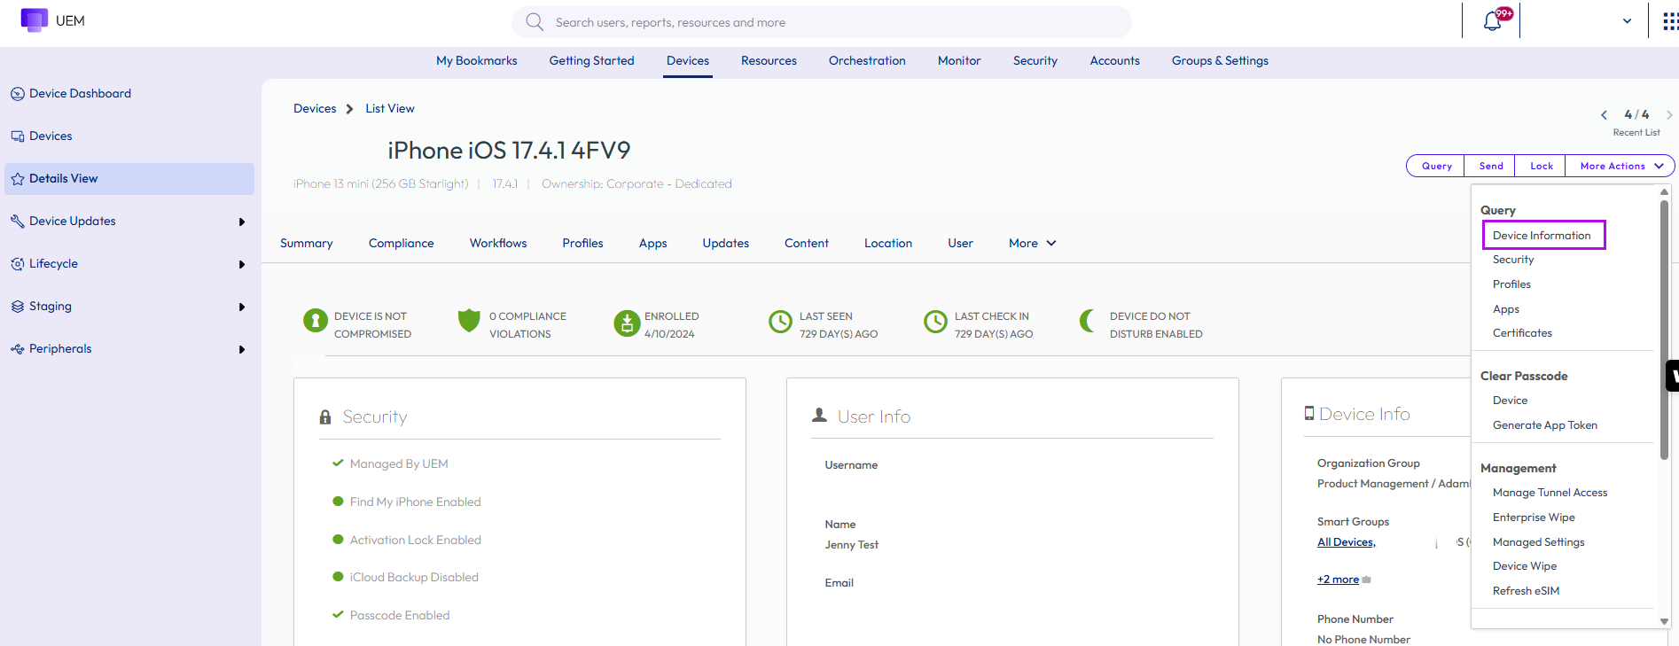Viewport: 1679px width, 646px height.
Task: Open the More tabs dropdown
Action: [x=1033, y=243]
